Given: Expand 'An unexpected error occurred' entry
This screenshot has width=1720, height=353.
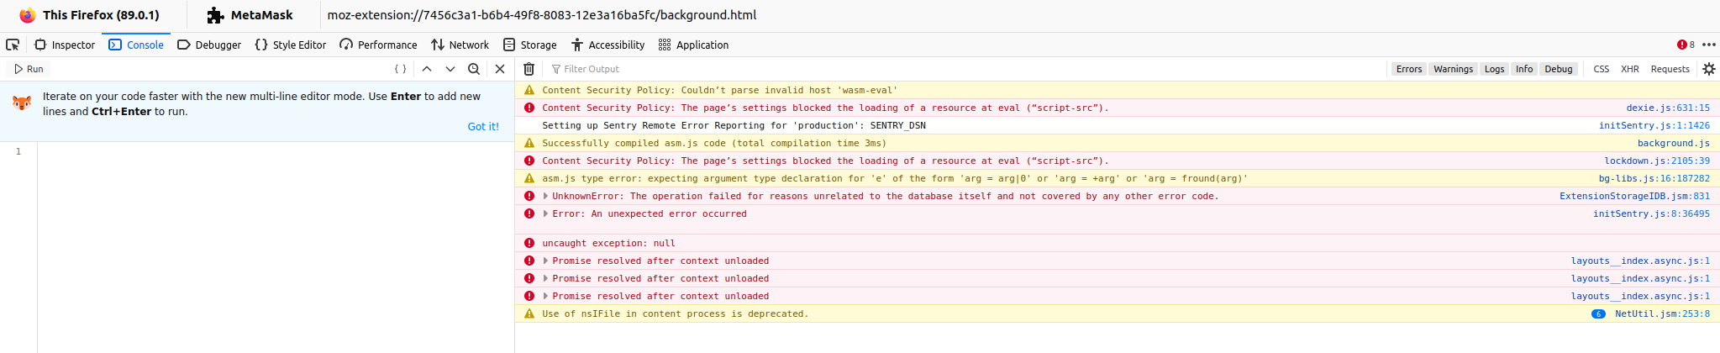Looking at the screenshot, I should pyautogui.click(x=545, y=213).
